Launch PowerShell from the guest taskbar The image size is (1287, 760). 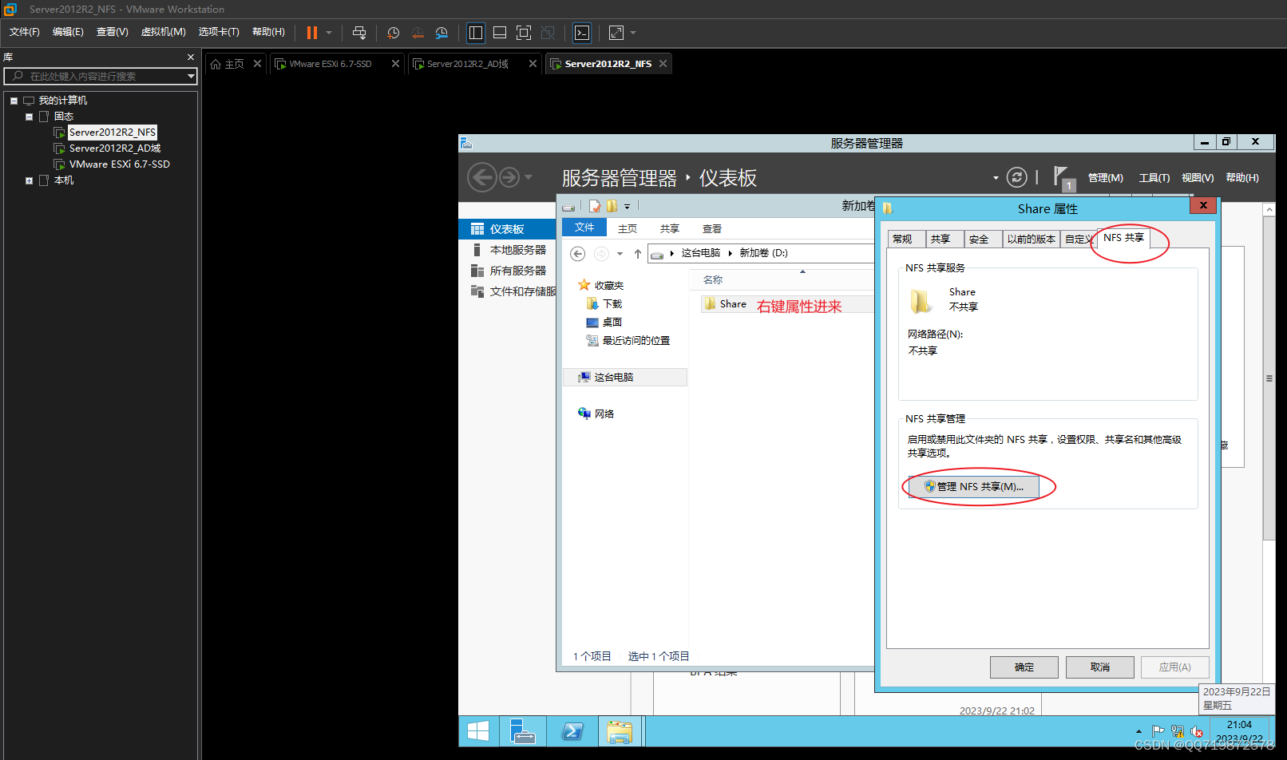[x=572, y=731]
